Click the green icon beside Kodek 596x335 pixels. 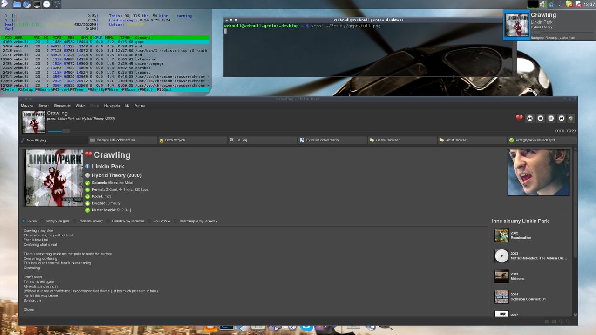coord(88,196)
